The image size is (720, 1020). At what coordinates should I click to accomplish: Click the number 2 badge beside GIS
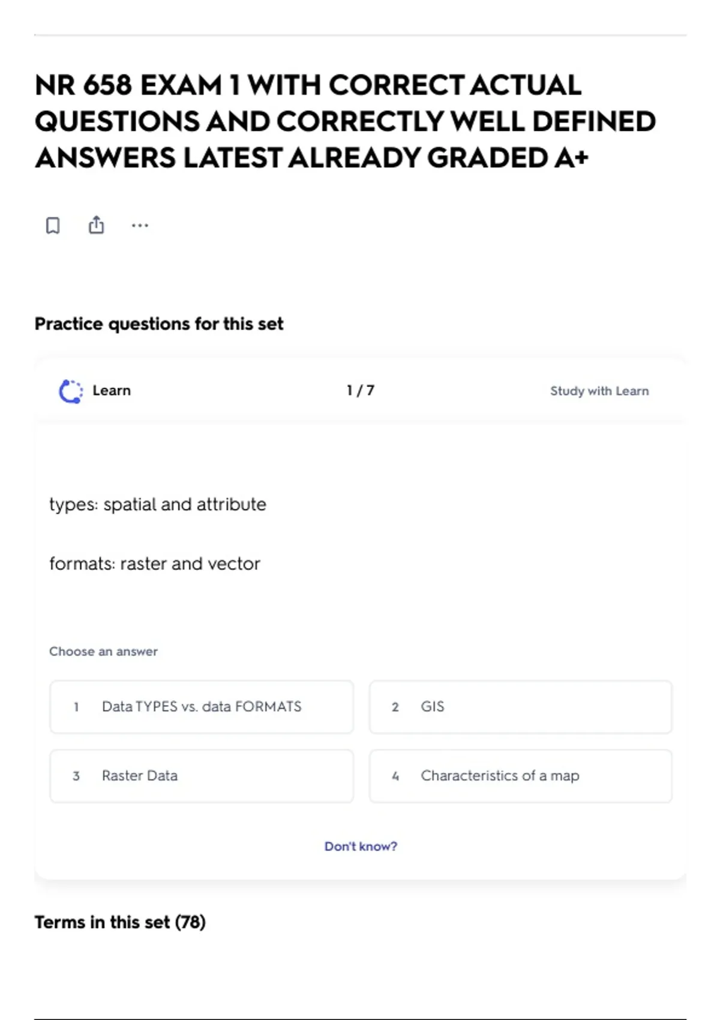pyautogui.click(x=395, y=707)
